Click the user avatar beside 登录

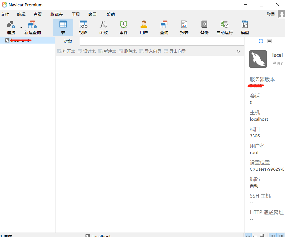point(281,14)
